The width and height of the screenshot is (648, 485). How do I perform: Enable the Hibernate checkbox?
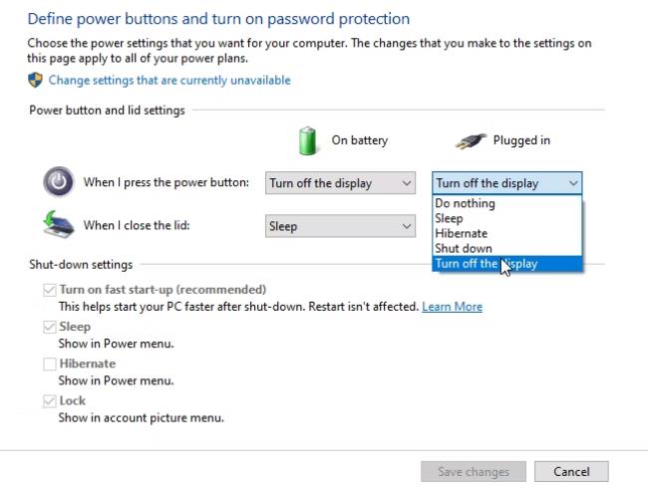click(x=50, y=364)
